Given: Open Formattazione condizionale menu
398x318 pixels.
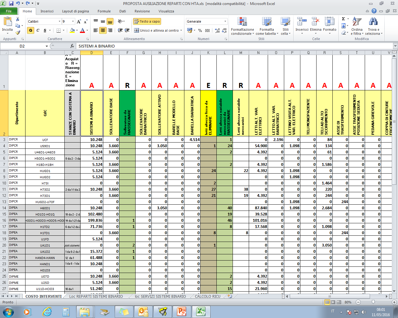Looking at the screenshot, I should pyautogui.click(x=243, y=26).
